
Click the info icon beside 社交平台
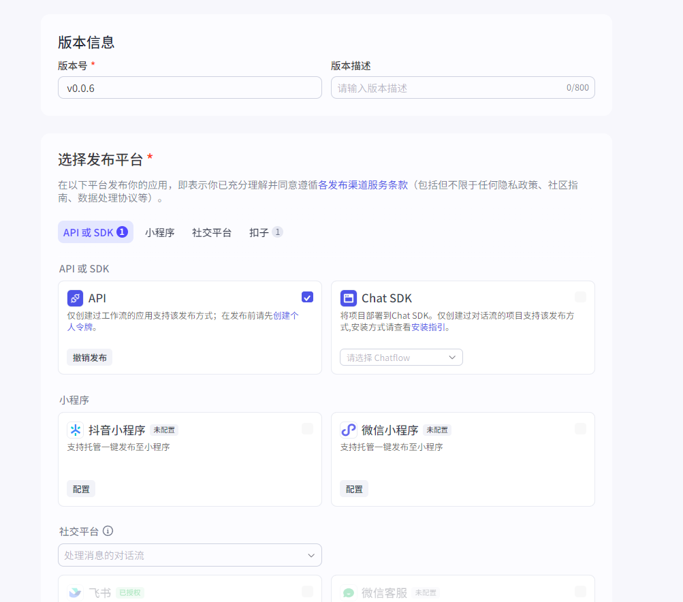point(108,531)
